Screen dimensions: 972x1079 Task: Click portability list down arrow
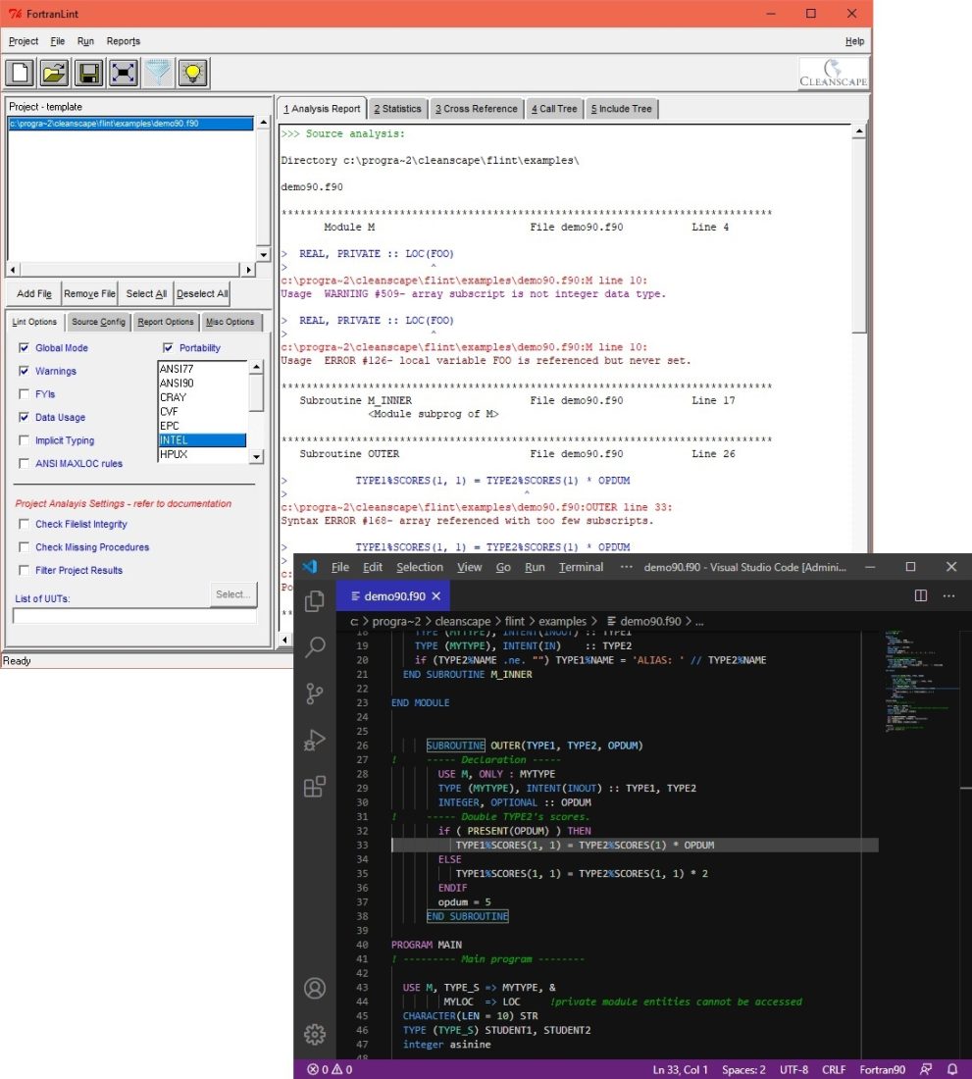(x=256, y=456)
